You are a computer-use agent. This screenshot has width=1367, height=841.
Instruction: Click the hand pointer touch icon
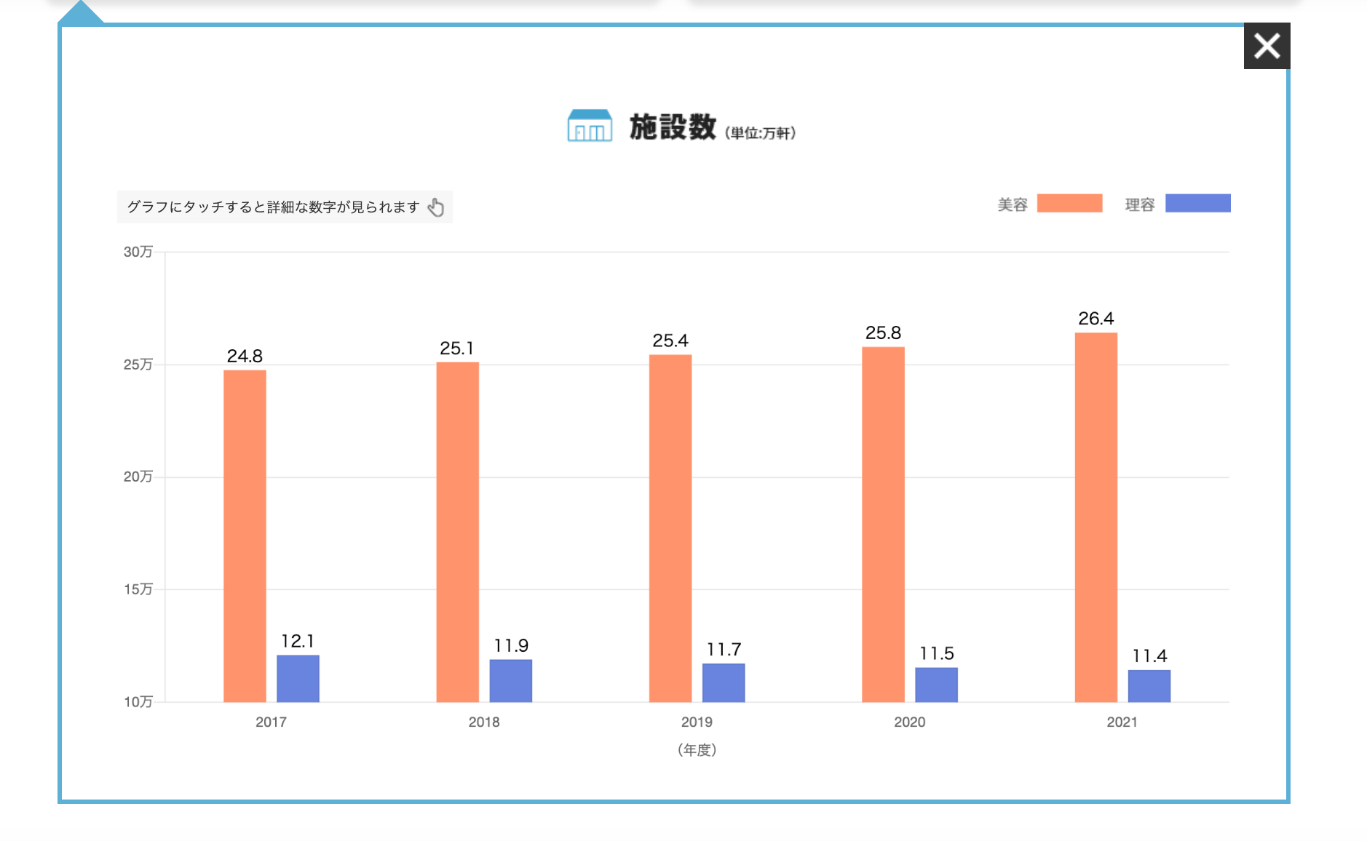coord(436,207)
